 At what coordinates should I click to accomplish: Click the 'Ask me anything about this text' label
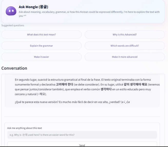pyautogui.click(x=25, y=128)
